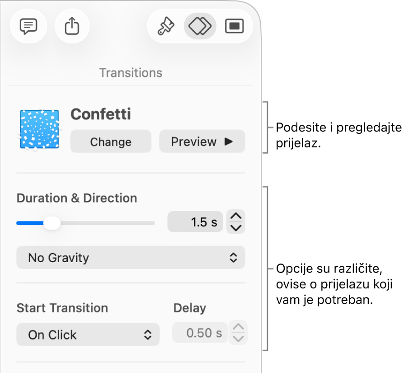Viewport: 404px width, 373px height.
Task: Click the Delay stepper up arrow
Action: point(239,327)
